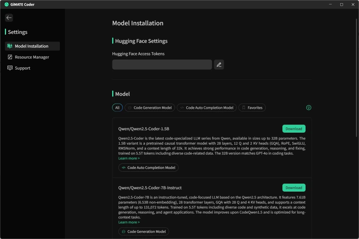Screen dimensions: 359x239
Task: Download Qwen2.5-Coder-1.5B model
Action: pyautogui.click(x=294, y=129)
